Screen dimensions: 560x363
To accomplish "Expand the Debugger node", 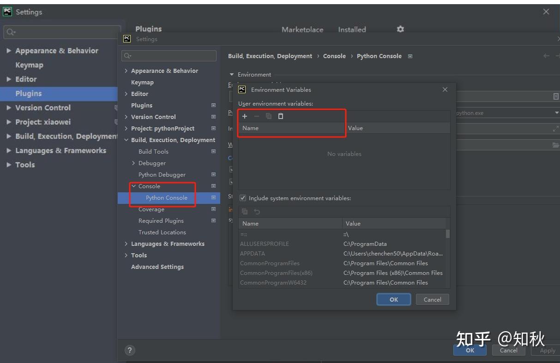I will coord(134,163).
